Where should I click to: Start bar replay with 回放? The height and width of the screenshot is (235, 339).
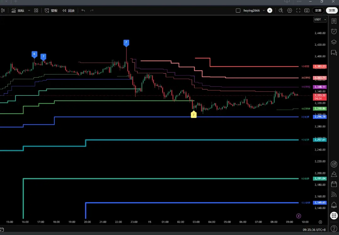pyautogui.click(x=68, y=10)
